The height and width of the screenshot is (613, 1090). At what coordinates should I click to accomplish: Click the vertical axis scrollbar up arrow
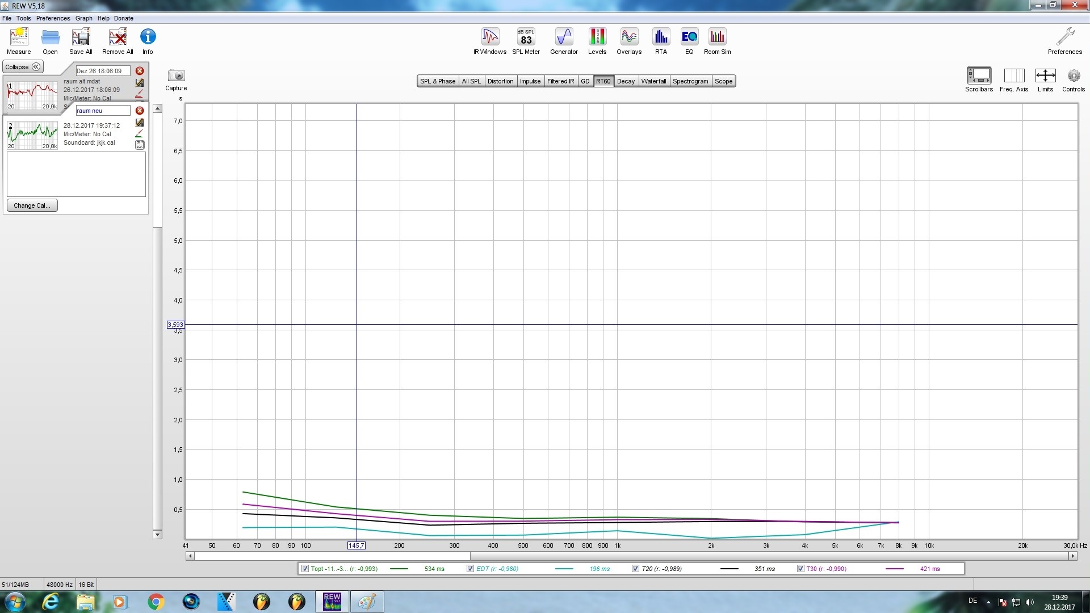(x=157, y=108)
